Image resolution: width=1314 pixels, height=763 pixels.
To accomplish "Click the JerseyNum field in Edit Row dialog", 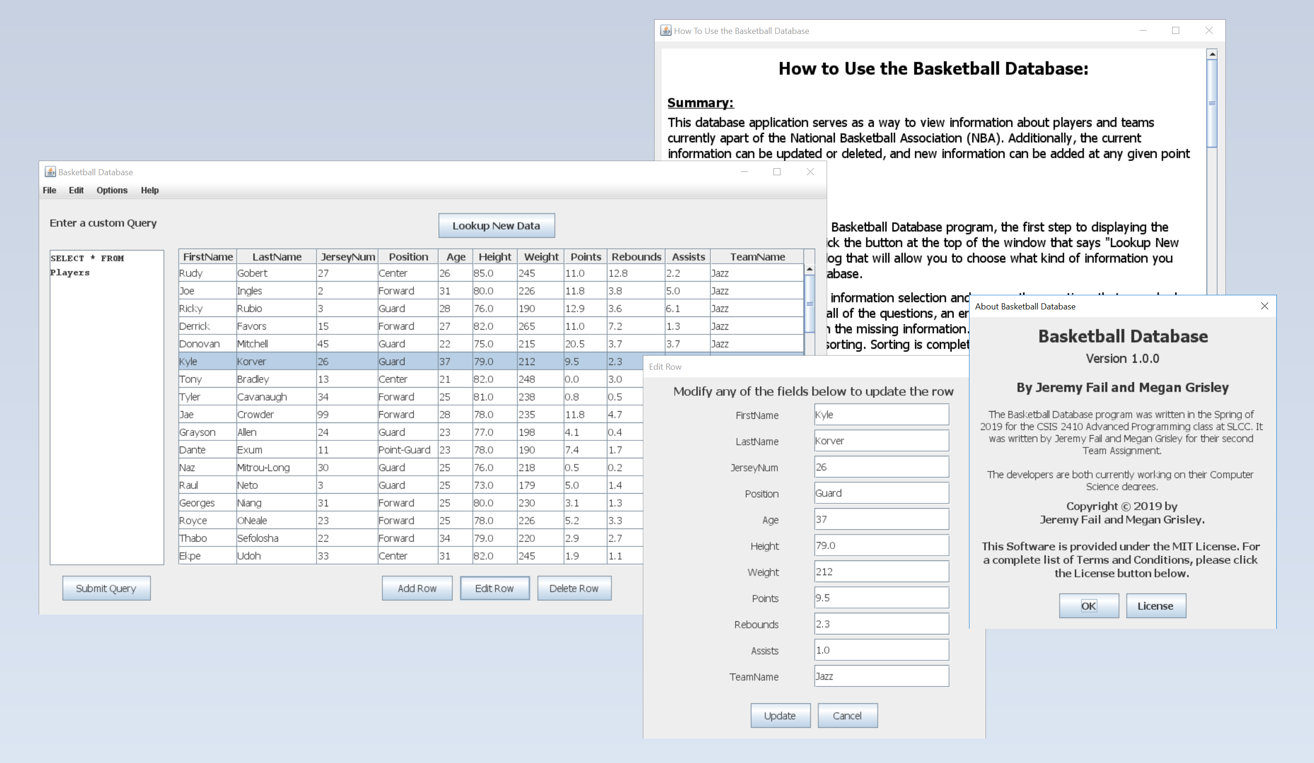I will 881,467.
